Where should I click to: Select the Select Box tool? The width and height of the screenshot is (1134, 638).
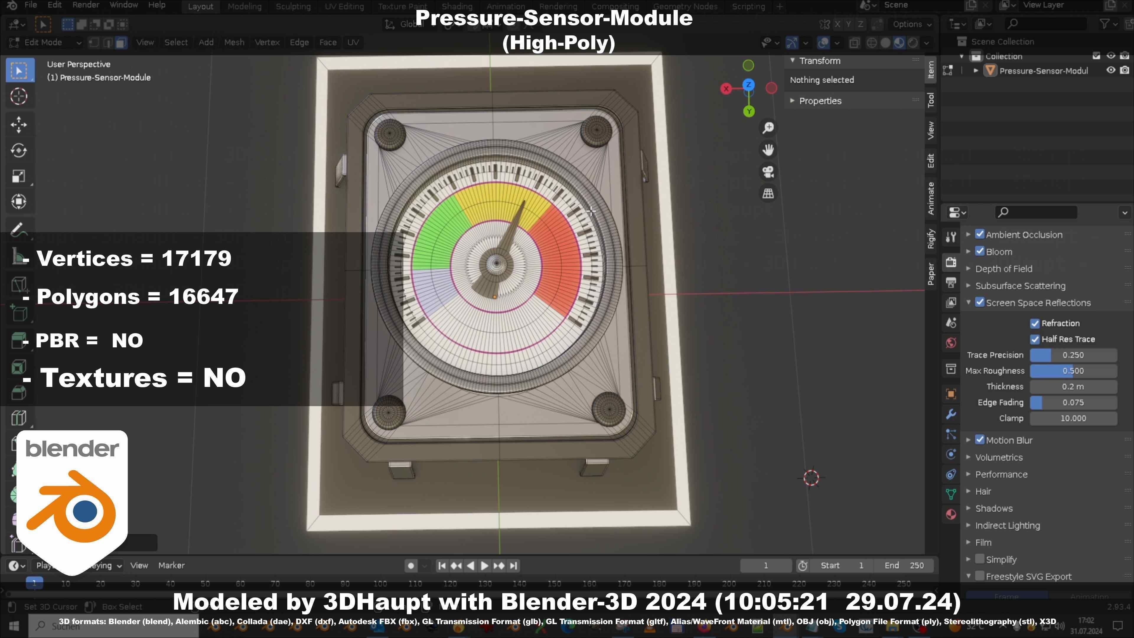click(x=19, y=71)
